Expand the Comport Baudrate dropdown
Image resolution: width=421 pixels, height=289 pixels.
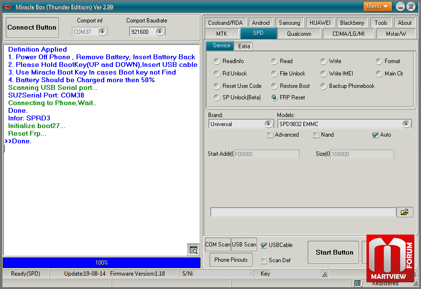click(x=160, y=32)
